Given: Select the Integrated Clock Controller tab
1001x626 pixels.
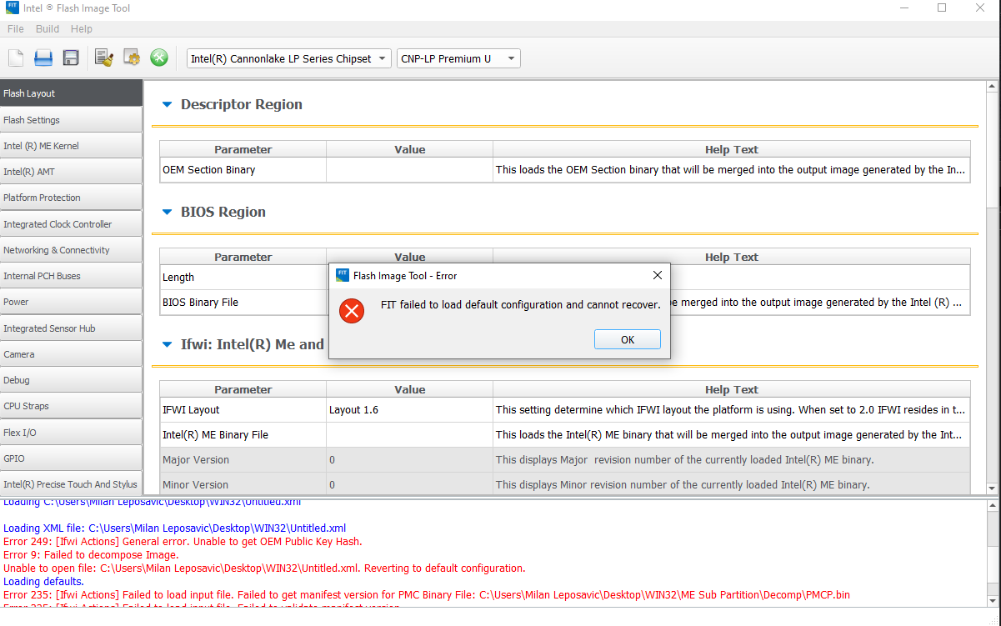Looking at the screenshot, I should 72,224.
